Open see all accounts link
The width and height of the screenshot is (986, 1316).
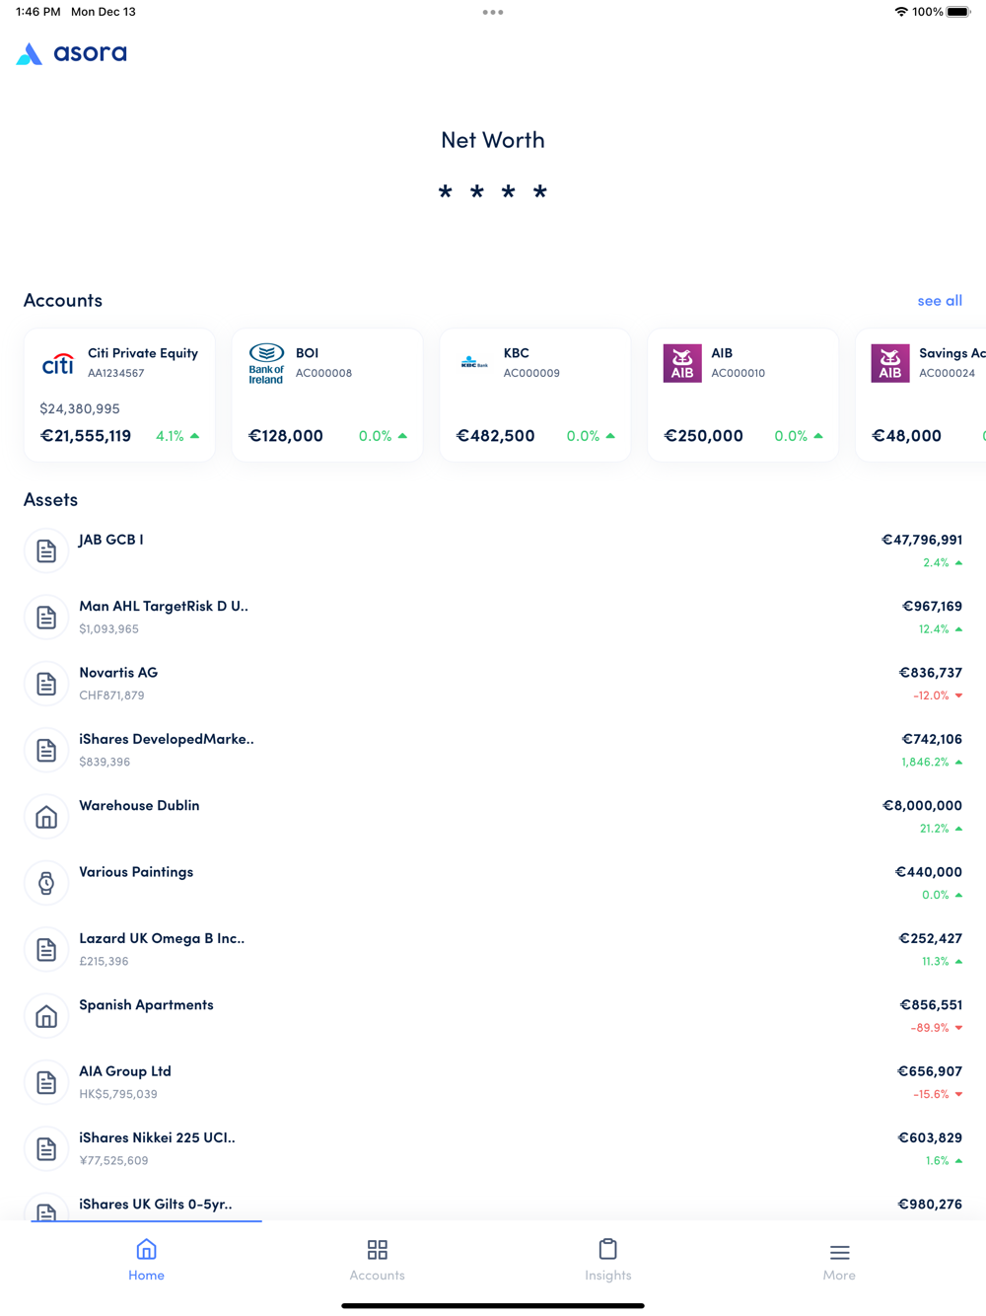[940, 300]
